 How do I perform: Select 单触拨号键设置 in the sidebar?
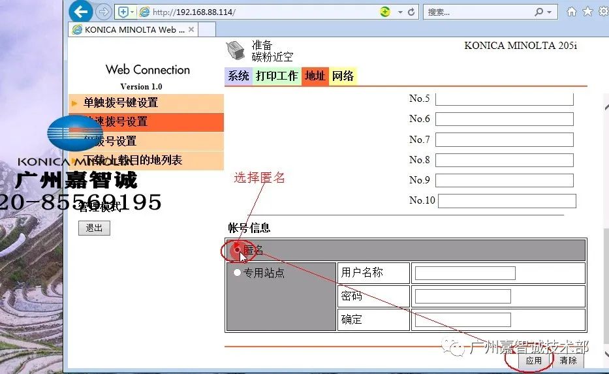146,103
